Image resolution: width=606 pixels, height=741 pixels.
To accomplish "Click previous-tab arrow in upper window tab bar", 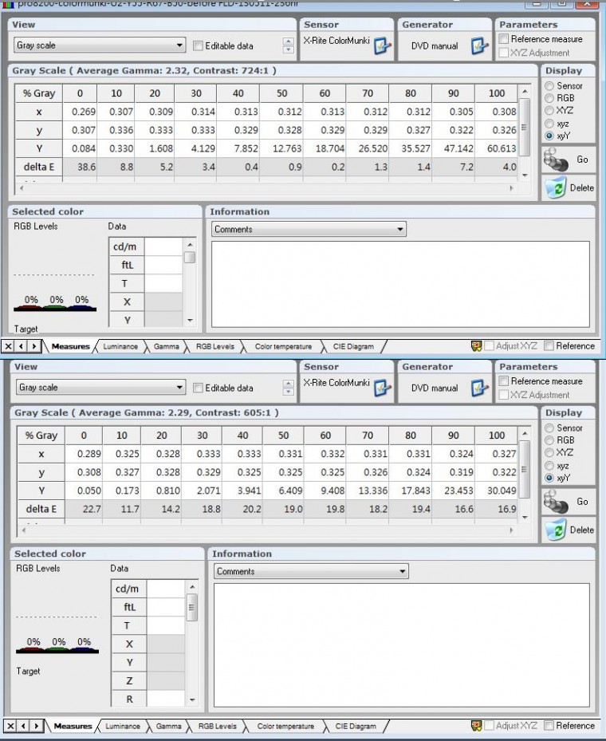I will [21, 346].
